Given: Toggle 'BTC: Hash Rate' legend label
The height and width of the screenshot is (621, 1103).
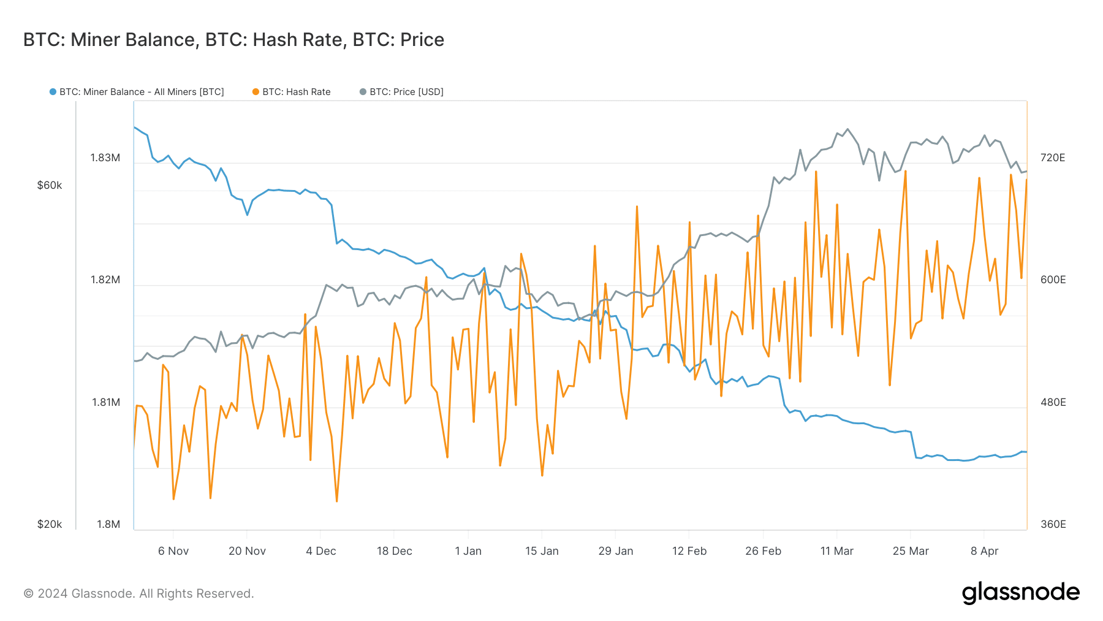Looking at the screenshot, I should pyautogui.click(x=297, y=92).
